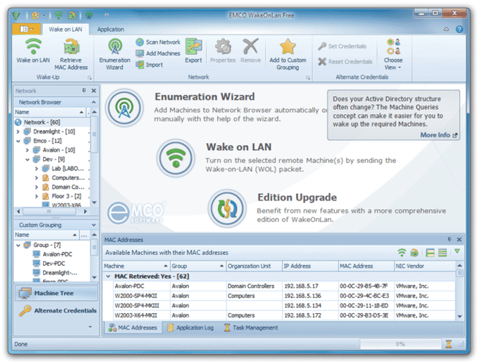The image size is (478, 362).
Task: Select the W2000-SP4-MKII table row
Action: [284, 296]
